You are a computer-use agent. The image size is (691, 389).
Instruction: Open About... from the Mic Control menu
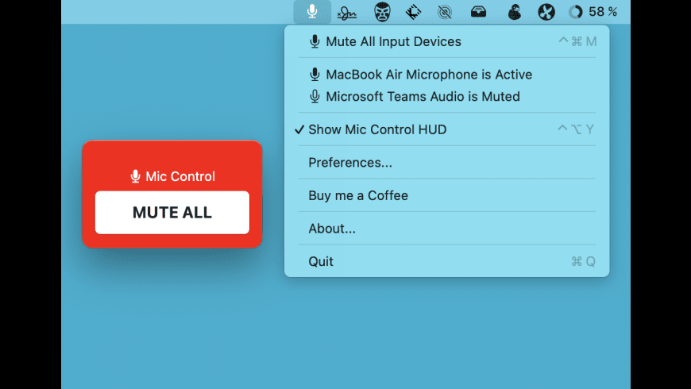tap(447, 229)
